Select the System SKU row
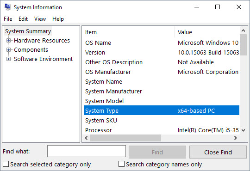 click(x=162, y=121)
